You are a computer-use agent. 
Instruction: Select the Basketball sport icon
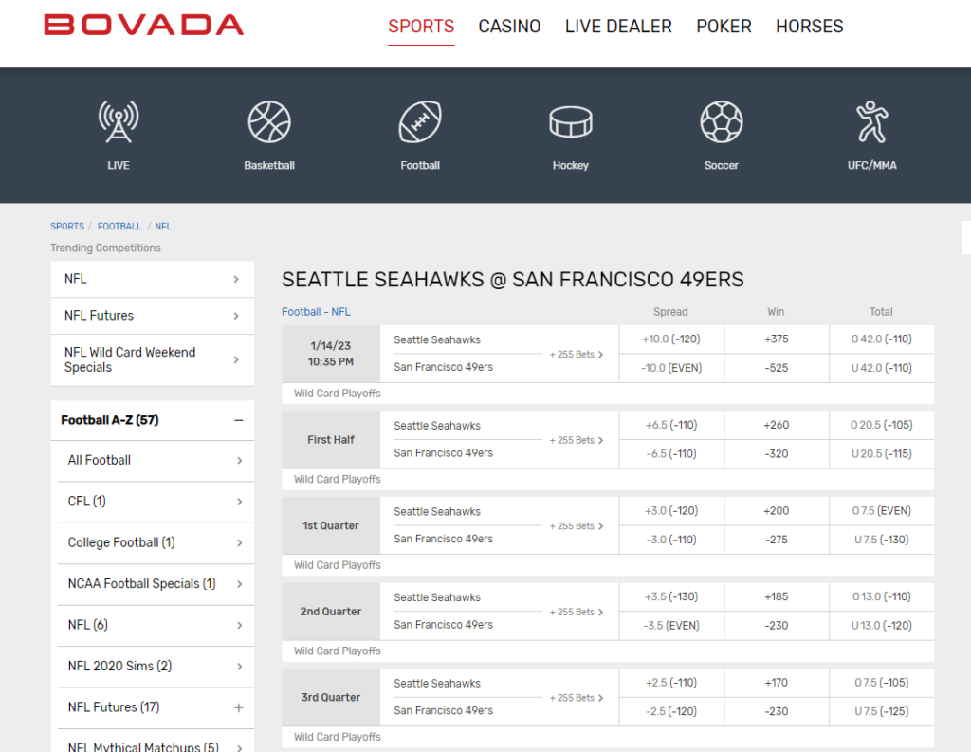[269, 135]
